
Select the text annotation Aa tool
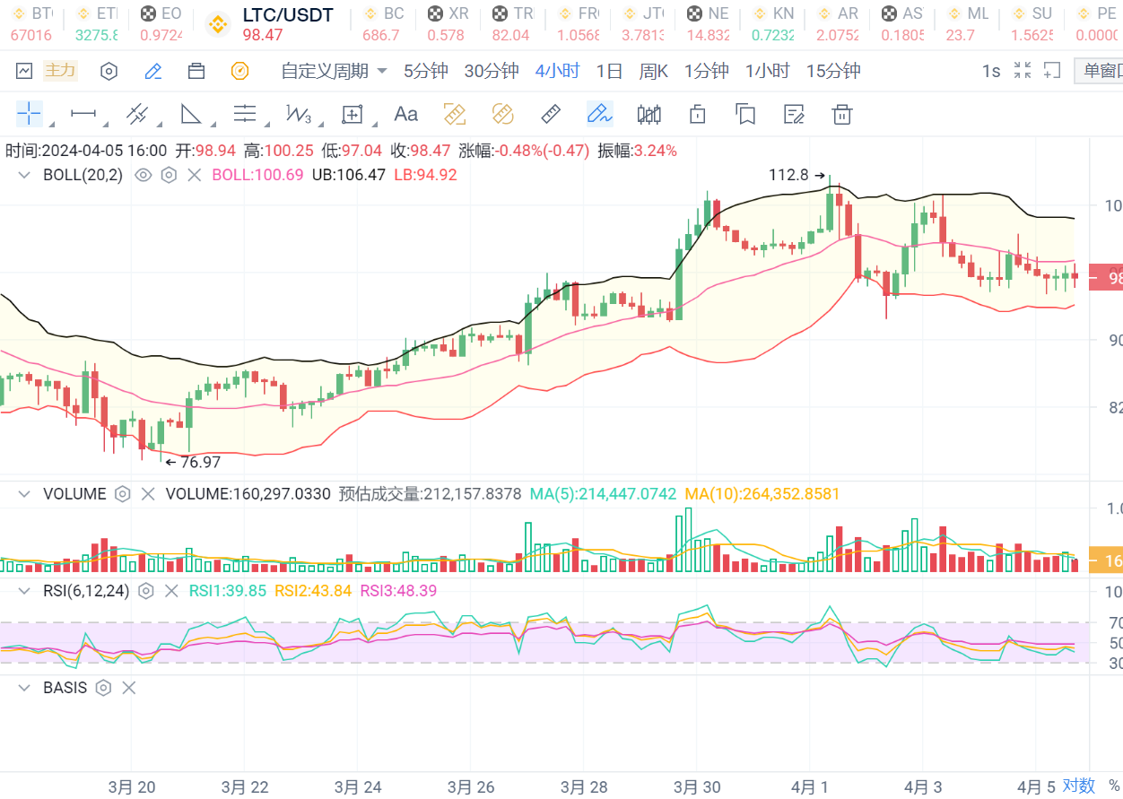click(406, 114)
